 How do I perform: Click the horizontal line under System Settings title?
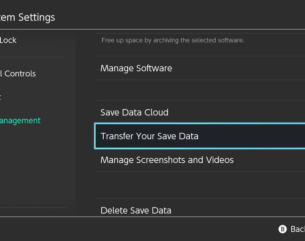(152, 29)
